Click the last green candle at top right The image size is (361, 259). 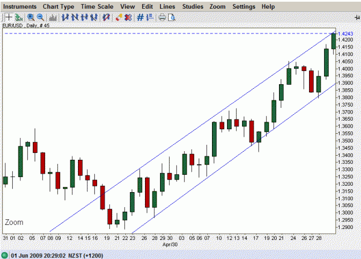[x=333, y=41]
